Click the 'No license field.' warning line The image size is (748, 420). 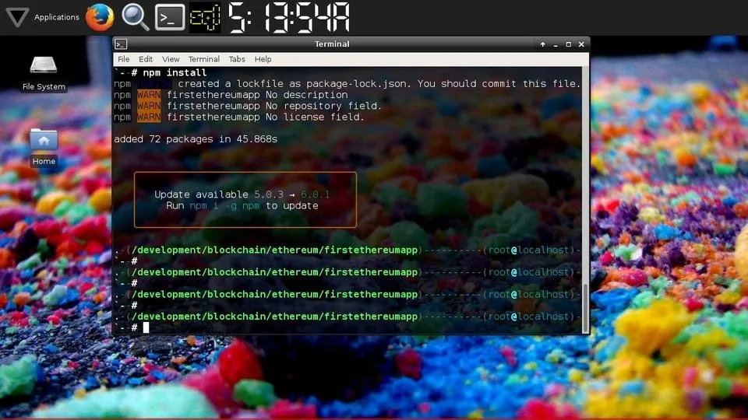click(239, 117)
